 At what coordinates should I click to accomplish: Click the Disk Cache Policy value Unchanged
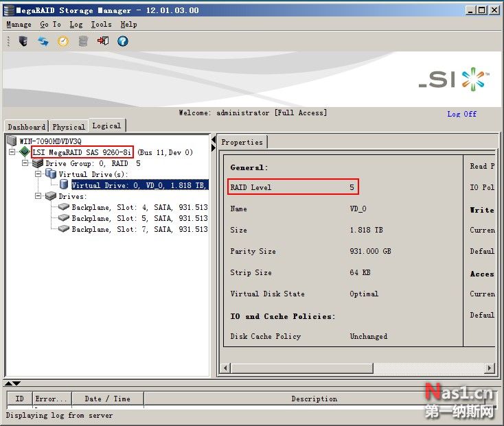pos(369,336)
